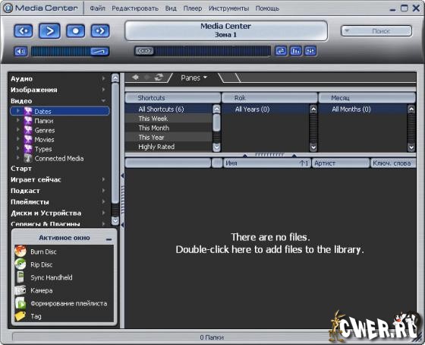Image resolution: width=425 pixels, height=345 pixels.
Task: Open the visualization spectrum icon
Action: point(296,51)
